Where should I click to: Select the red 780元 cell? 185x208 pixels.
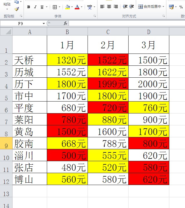coord(67,119)
